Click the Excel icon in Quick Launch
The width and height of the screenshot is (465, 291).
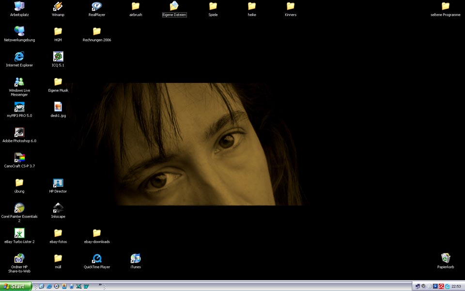coord(79,287)
